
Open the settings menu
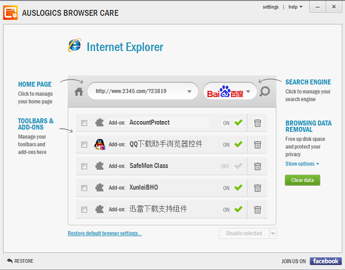[x=270, y=7]
